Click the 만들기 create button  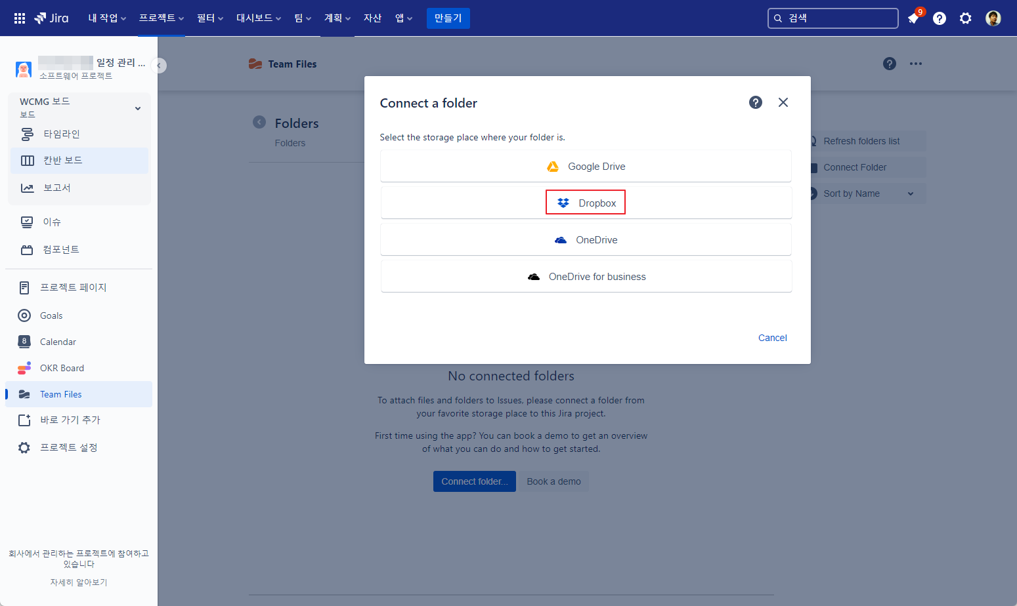(x=448, y=18)
